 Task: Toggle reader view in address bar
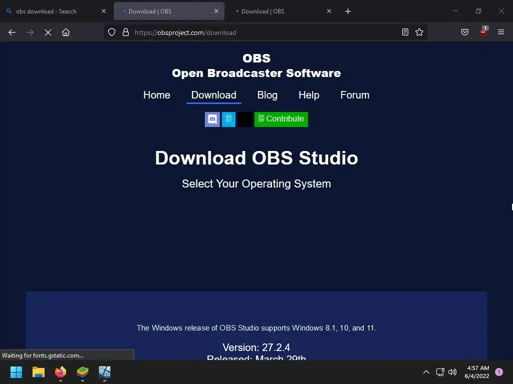(x=405, y=32)
